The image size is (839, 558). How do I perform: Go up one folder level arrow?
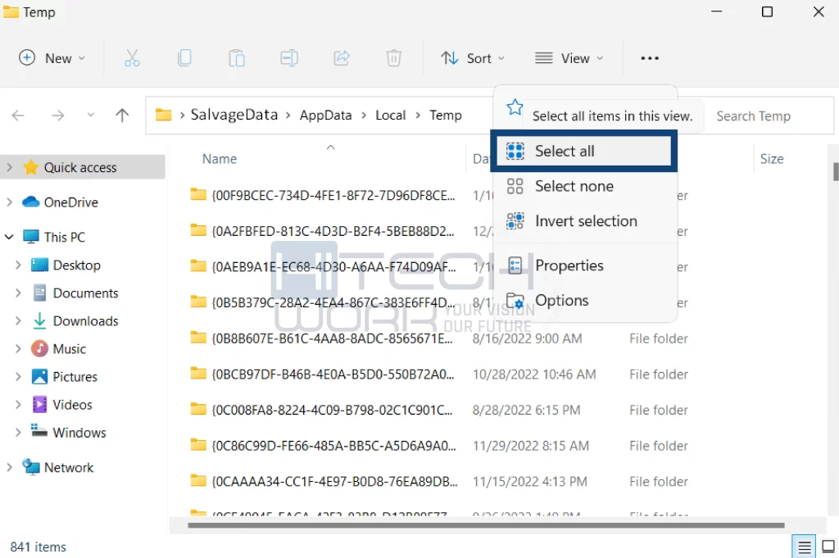(x=122, y=115)
